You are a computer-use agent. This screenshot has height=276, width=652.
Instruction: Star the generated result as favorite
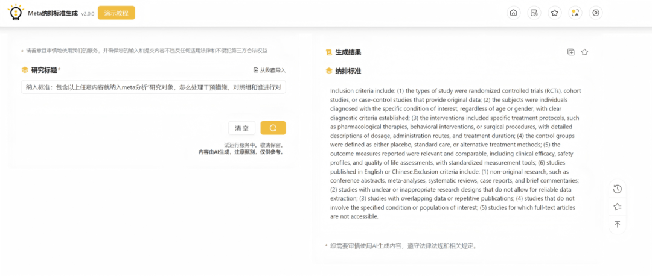(584, 52)
